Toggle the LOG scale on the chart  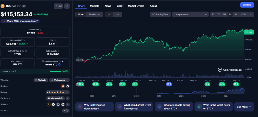pos(243,15)
